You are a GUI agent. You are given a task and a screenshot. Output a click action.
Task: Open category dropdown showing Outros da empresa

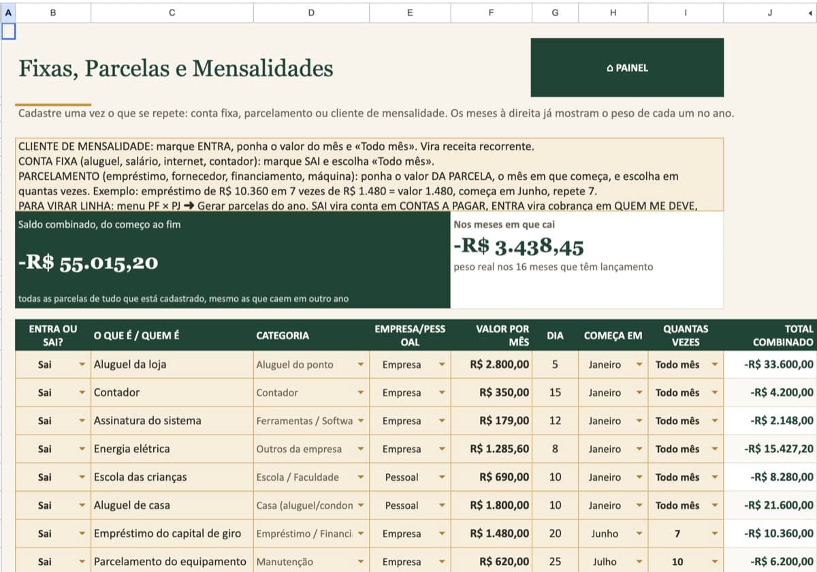[x=360, y=449]
